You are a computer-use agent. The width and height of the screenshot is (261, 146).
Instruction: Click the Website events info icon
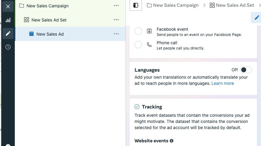[x=172, y=141]
